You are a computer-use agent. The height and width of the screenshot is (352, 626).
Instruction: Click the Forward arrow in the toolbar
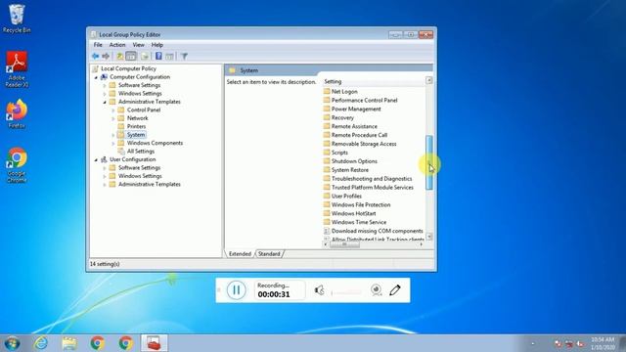106,57
